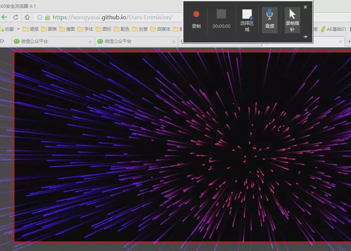351x251 pixels.
Task: Go back in the browser
Action: pos(4,17)
